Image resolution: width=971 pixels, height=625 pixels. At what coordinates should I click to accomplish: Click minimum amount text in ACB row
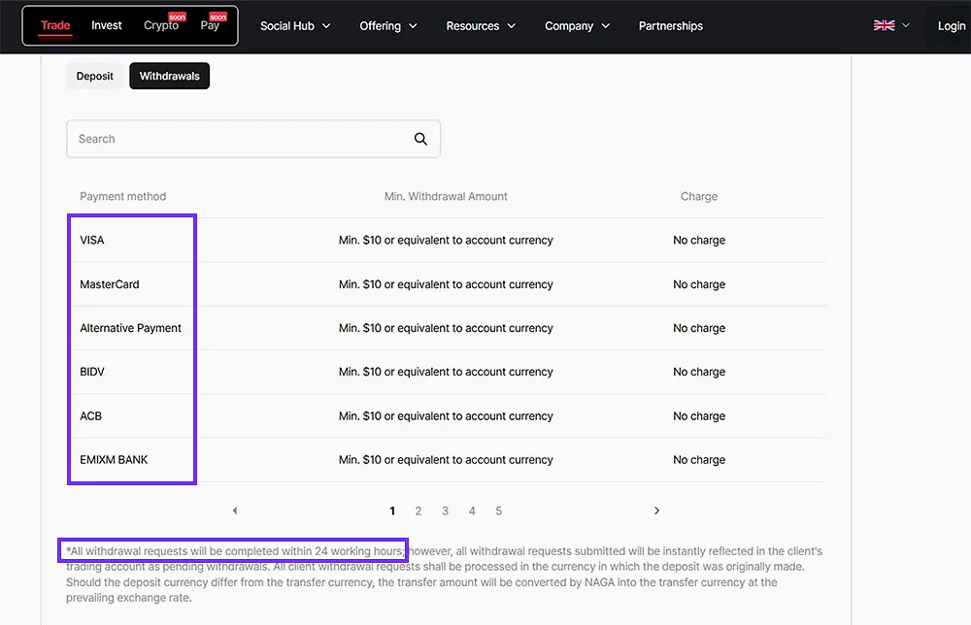[446, 416]
